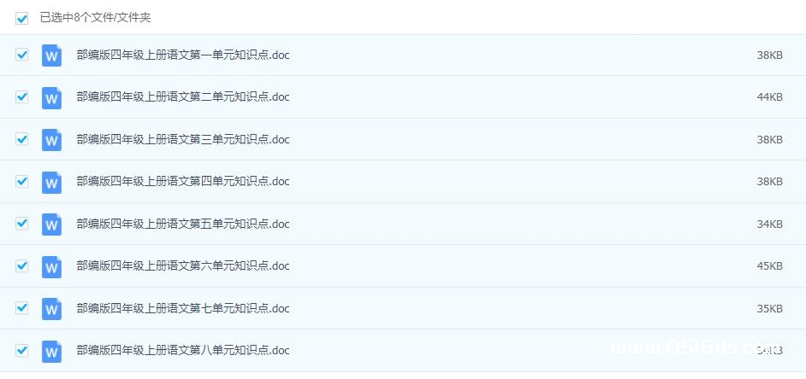The image size is (806, 379).
Task: Click Word icon of 第三单元知识点.doc
Action: click(x=51, y=140)
